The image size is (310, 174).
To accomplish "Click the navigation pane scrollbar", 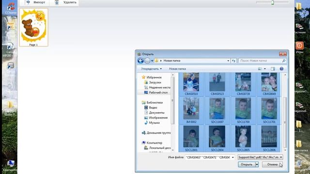I will (172, 101).
